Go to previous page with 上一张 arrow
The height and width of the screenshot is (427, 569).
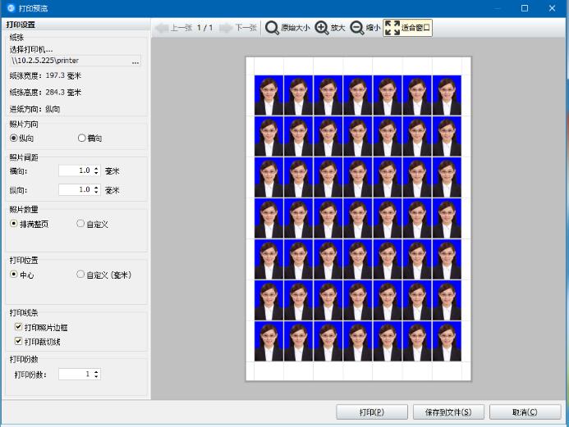(x=161, y=28)
